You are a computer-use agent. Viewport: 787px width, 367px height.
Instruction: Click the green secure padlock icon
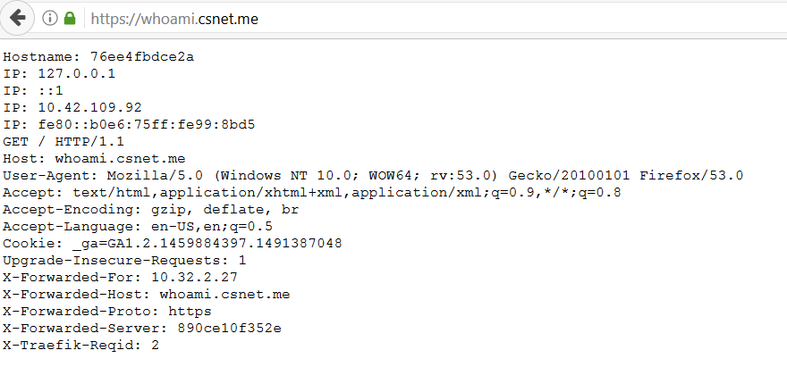click(71, 18)
